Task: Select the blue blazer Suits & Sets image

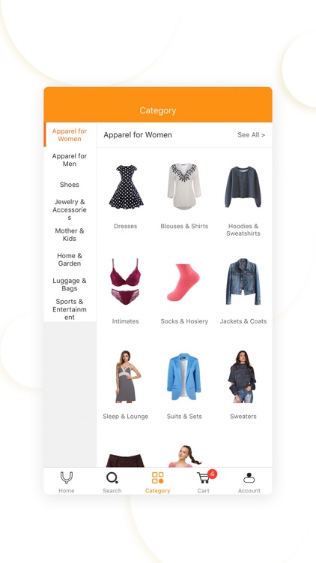Action: click(183, 377)
